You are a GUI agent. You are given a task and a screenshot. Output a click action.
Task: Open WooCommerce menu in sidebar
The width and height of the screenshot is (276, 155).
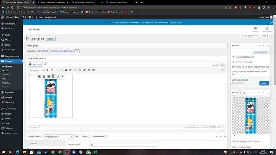[12, 56]
